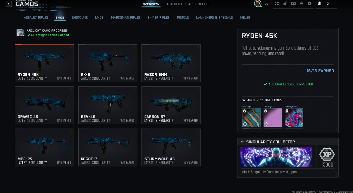The height and width of the screenshot is (193, 353).
Task: Select the Sniper Rifles category
Action: 158,17
